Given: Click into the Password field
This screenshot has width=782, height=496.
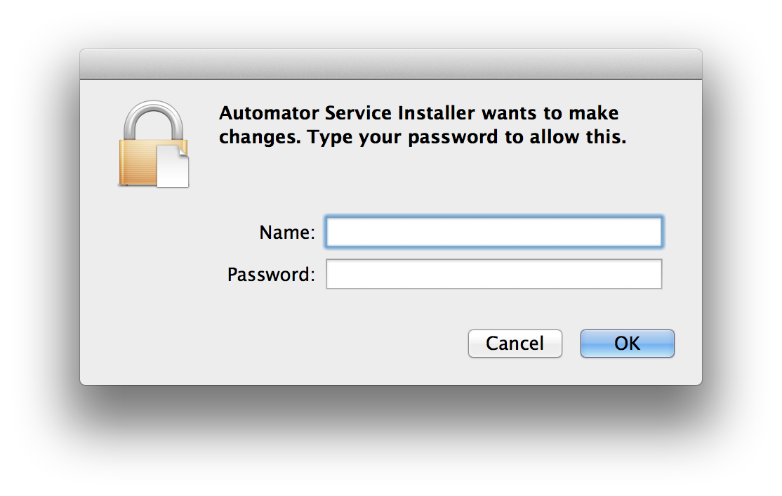Looking at the screenshot, I should [x=493, y=274].
